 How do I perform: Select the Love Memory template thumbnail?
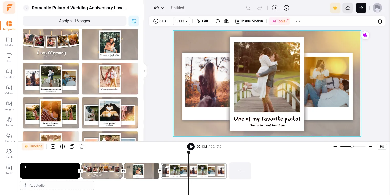coord(51,44)
